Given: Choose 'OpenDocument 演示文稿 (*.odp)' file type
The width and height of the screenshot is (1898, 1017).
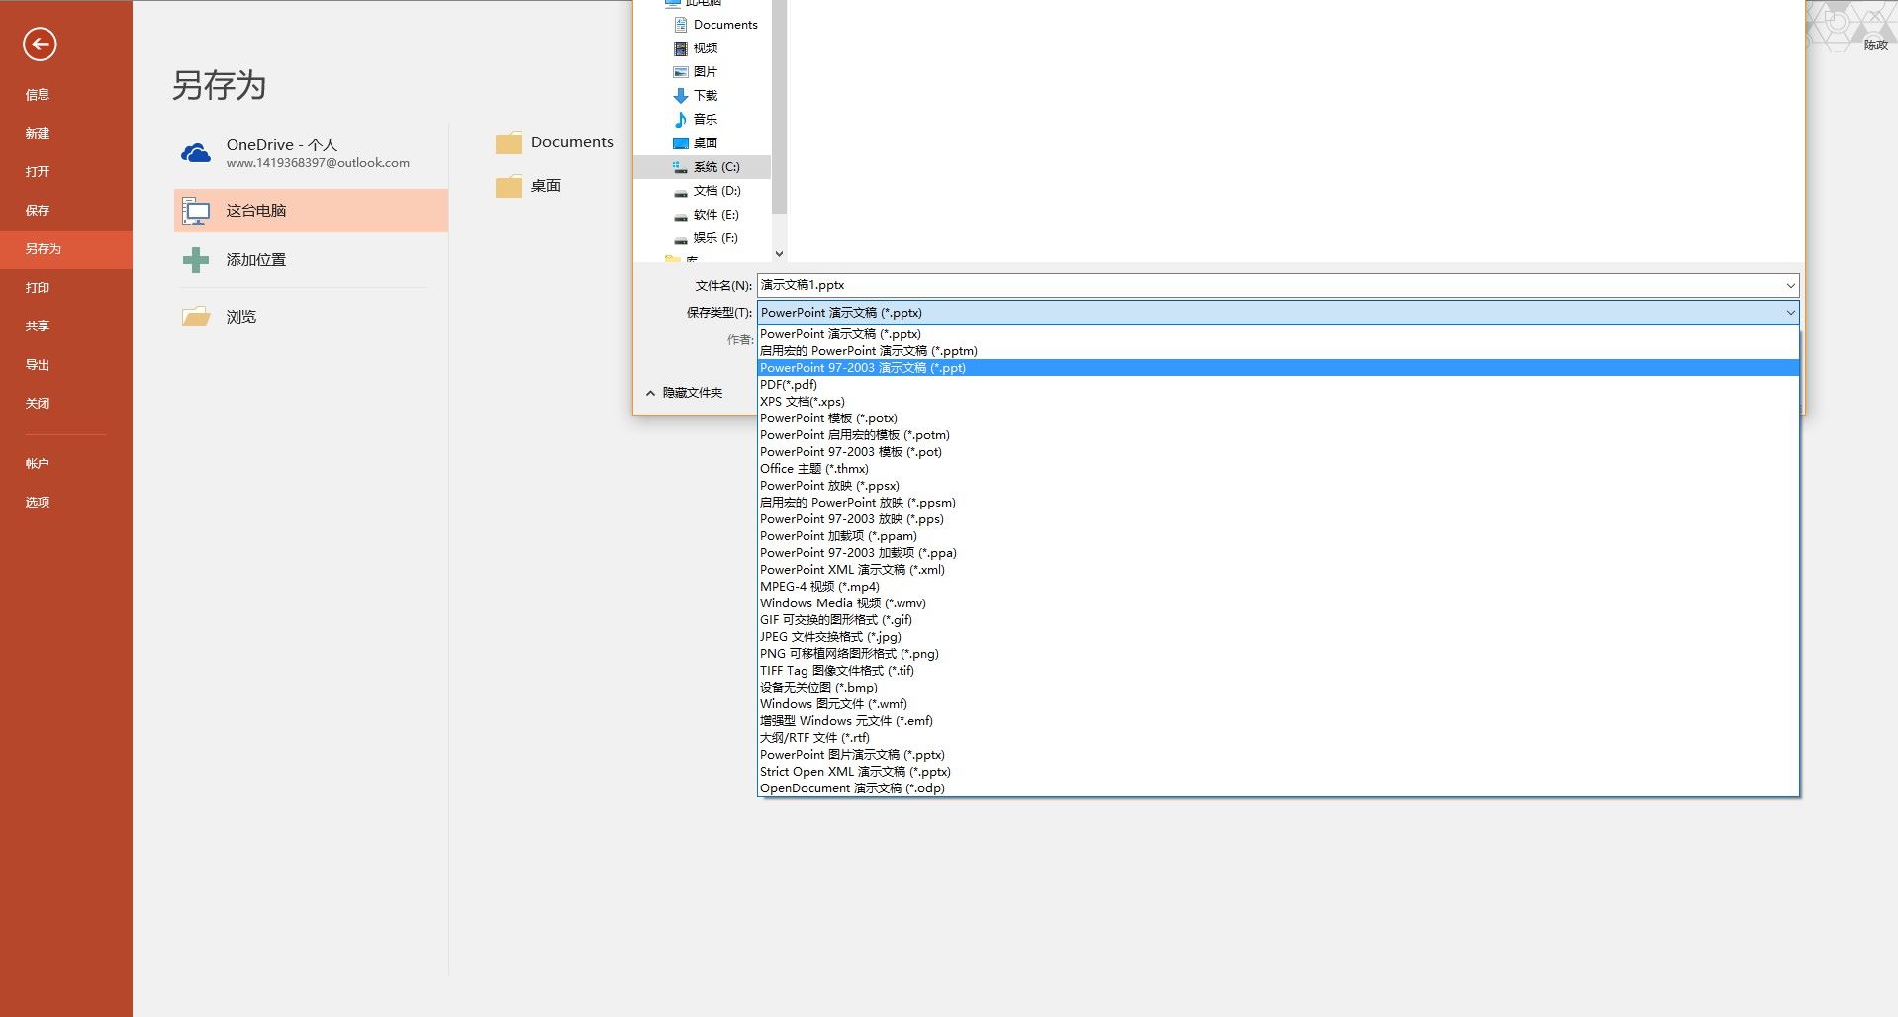Looking at the screenshot, I should (x=1278, y=788).
